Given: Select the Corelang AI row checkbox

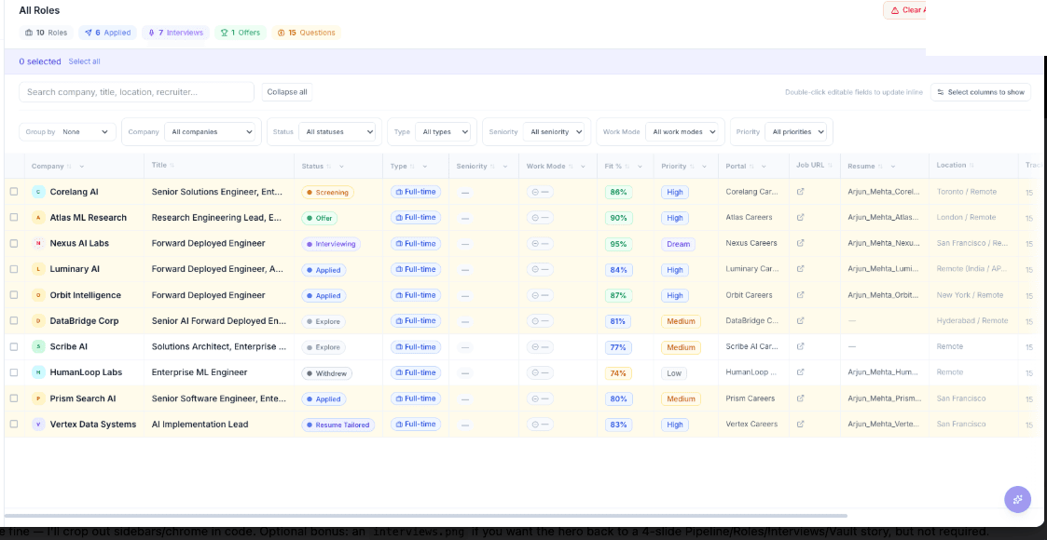Looking at the screenshot, I should click(x=14, y=192).
